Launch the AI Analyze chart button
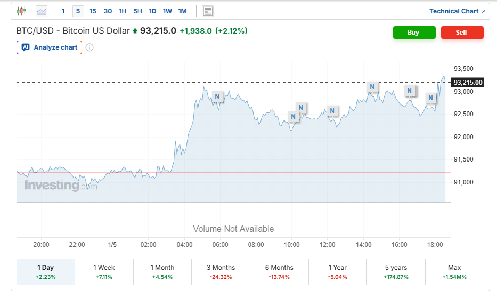Screen dimensions: 497x298 click(50, 47)
